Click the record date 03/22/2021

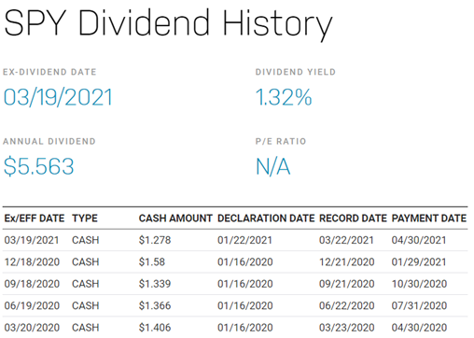pyautogui.click(x=346, y=240)
